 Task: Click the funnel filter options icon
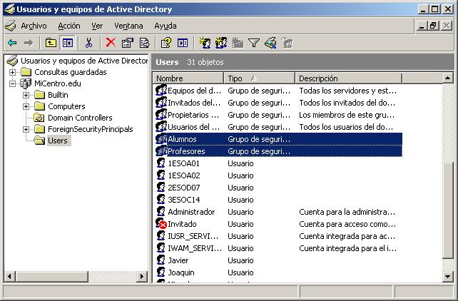[x=253, y=43]
